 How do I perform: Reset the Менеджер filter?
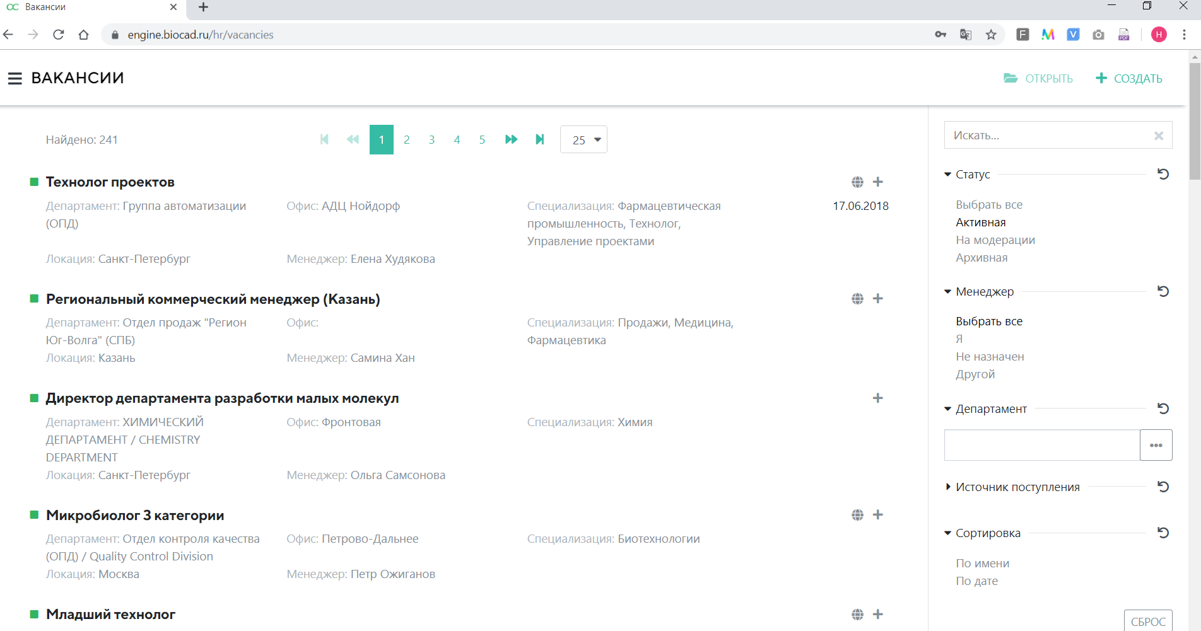click(x=1163, y=291)
